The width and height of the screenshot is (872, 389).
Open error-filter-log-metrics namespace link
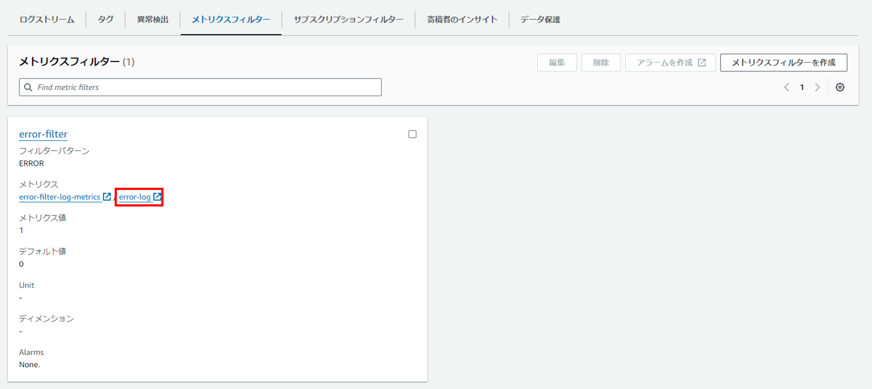(x=60, y=197)
